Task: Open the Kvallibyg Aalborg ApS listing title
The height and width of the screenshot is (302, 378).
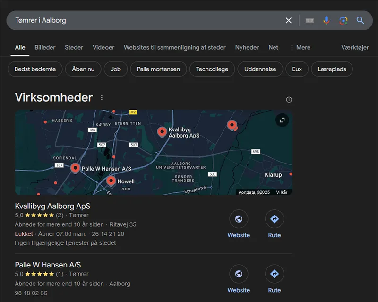Action: [52, 206]
